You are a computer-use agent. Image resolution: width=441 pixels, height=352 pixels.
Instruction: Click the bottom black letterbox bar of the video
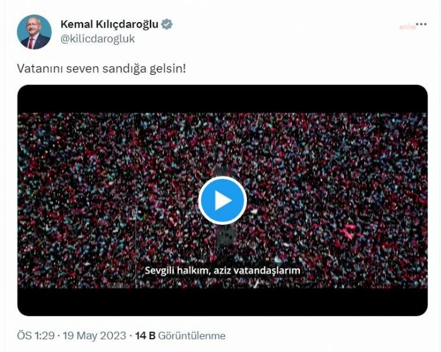pyautogui.click(x=222, y=302)
